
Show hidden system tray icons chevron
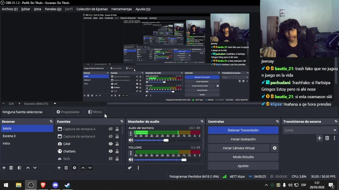pos(266,185)
